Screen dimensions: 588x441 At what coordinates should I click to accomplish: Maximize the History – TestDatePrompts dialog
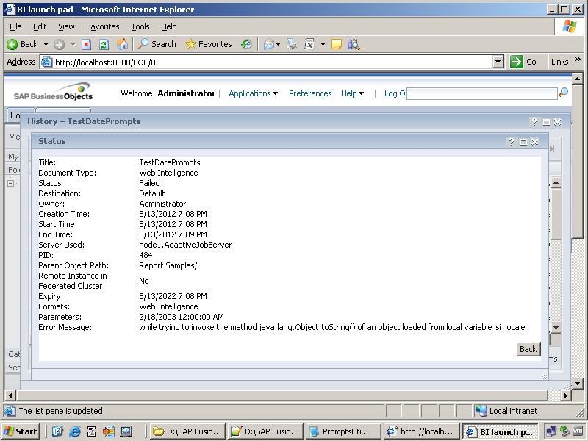[546, 122]
